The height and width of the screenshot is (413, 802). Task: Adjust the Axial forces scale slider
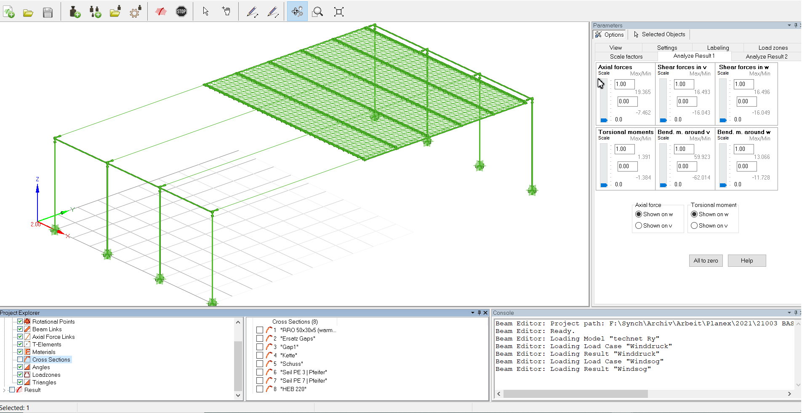point(604,120)
